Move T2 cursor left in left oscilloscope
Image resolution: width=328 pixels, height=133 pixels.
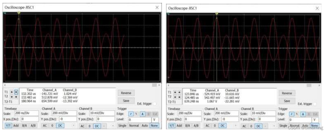12,97
